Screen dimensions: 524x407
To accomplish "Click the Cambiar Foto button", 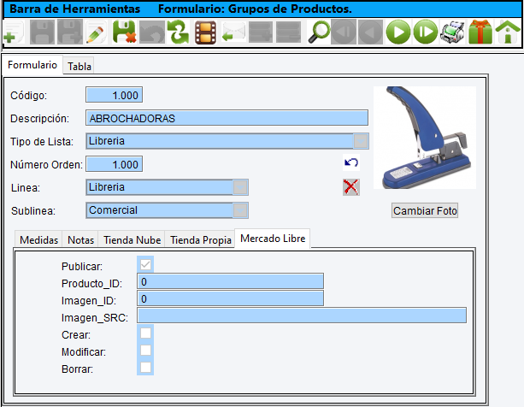I will coord(425,210).
